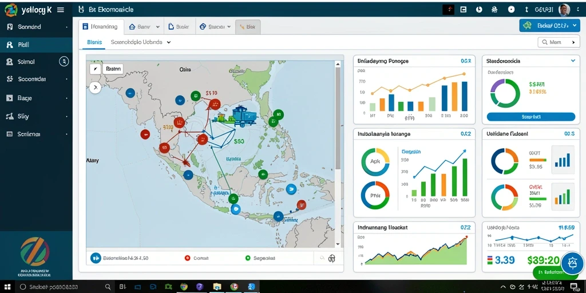Image resolution: width=586 pixels, height=293 pixels.
Task: Click the circular search icon beside Soimol
Action: tap(64, 61)
